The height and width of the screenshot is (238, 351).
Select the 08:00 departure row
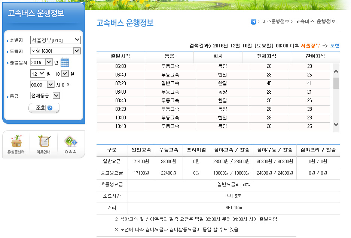coord(213,92)
